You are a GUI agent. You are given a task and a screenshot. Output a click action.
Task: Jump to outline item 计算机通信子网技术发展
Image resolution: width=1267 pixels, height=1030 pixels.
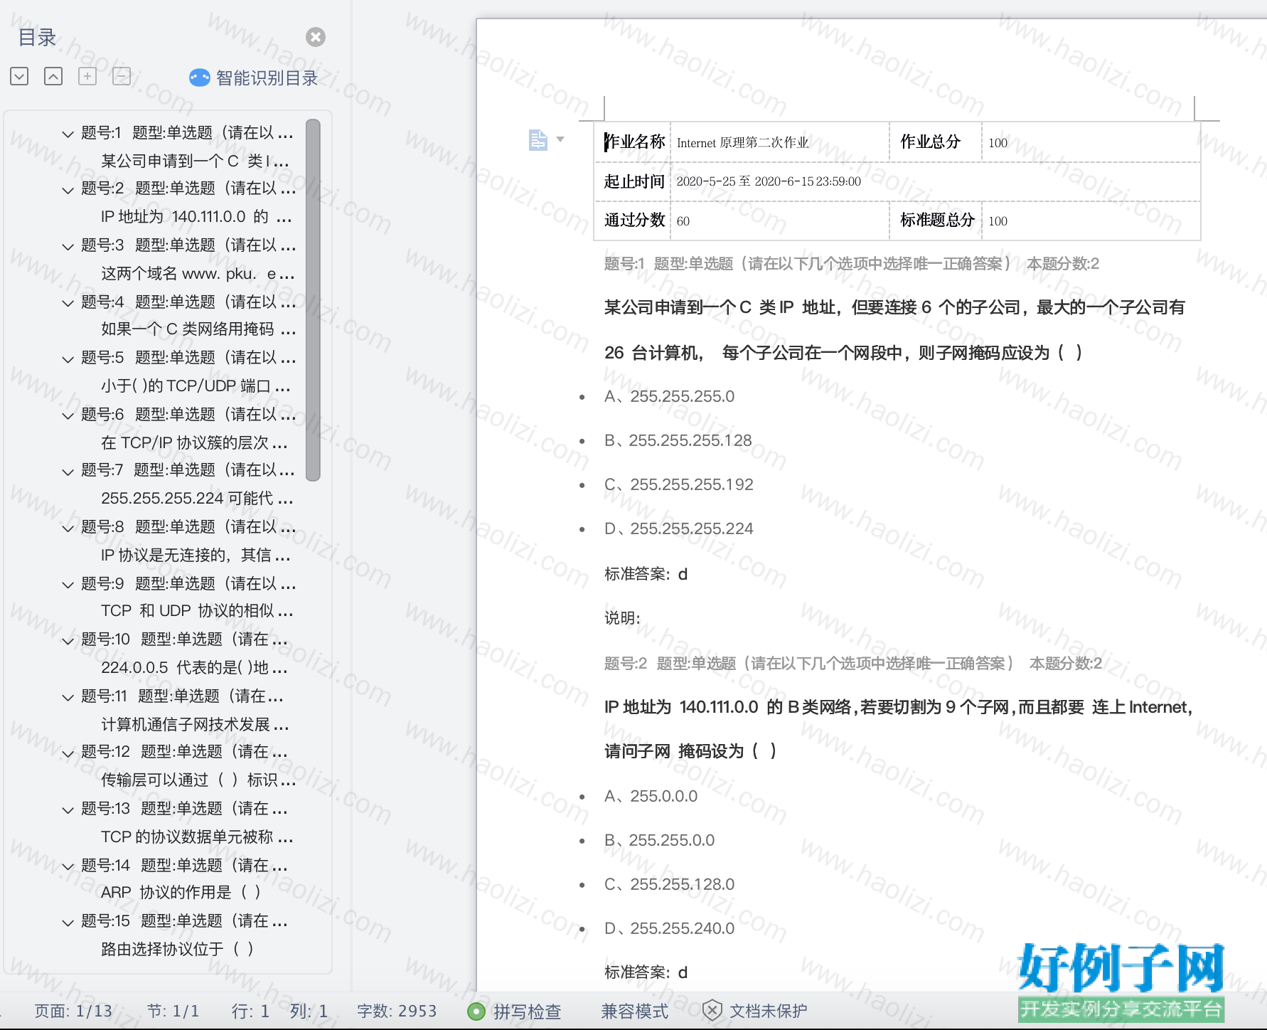click(x=195, y=725)
